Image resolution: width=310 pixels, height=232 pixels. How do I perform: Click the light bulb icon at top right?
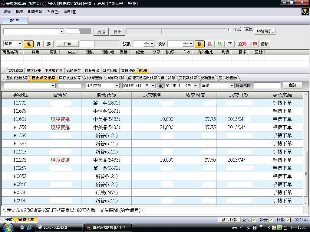pos(305,12)
